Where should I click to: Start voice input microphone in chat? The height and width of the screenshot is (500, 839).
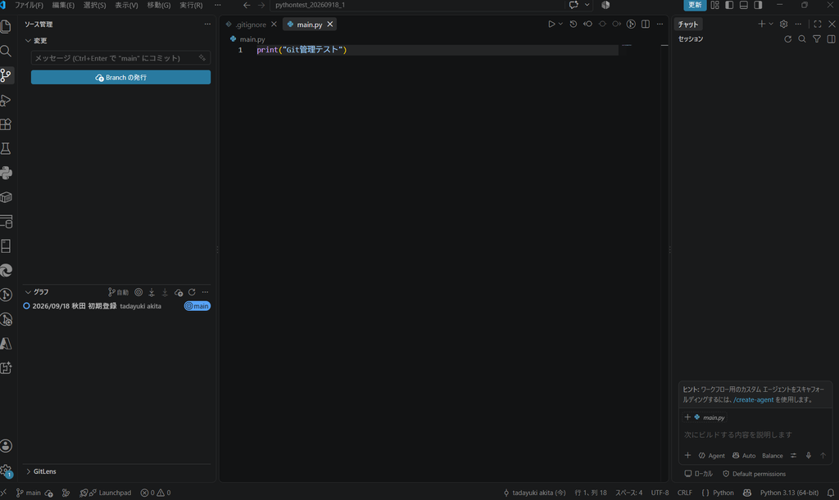pyautogui.click(x=809, y=456)
